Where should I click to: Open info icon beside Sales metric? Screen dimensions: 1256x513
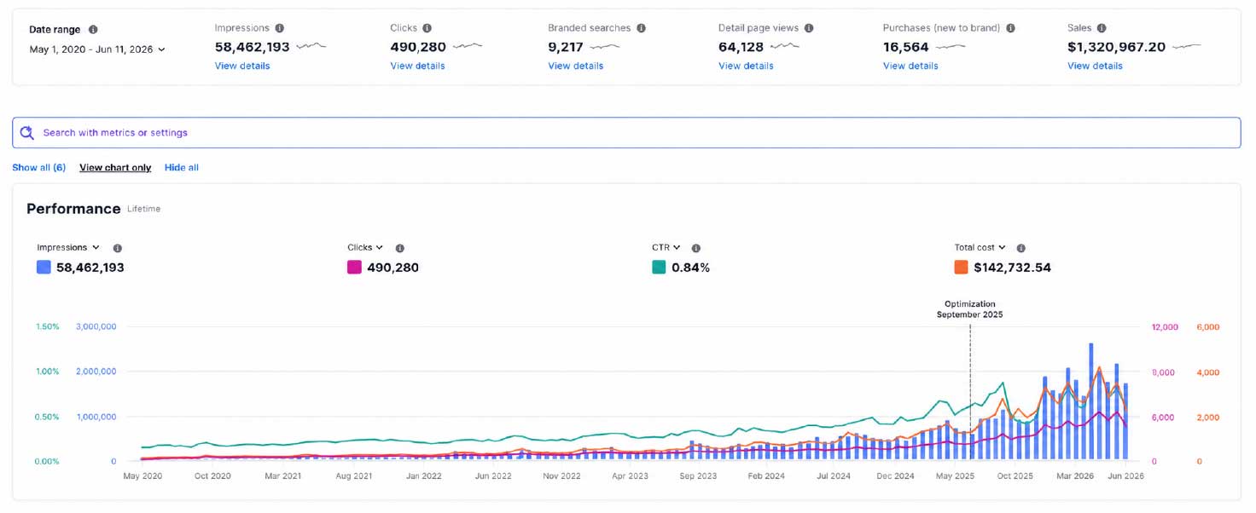tap(1102, 28)
